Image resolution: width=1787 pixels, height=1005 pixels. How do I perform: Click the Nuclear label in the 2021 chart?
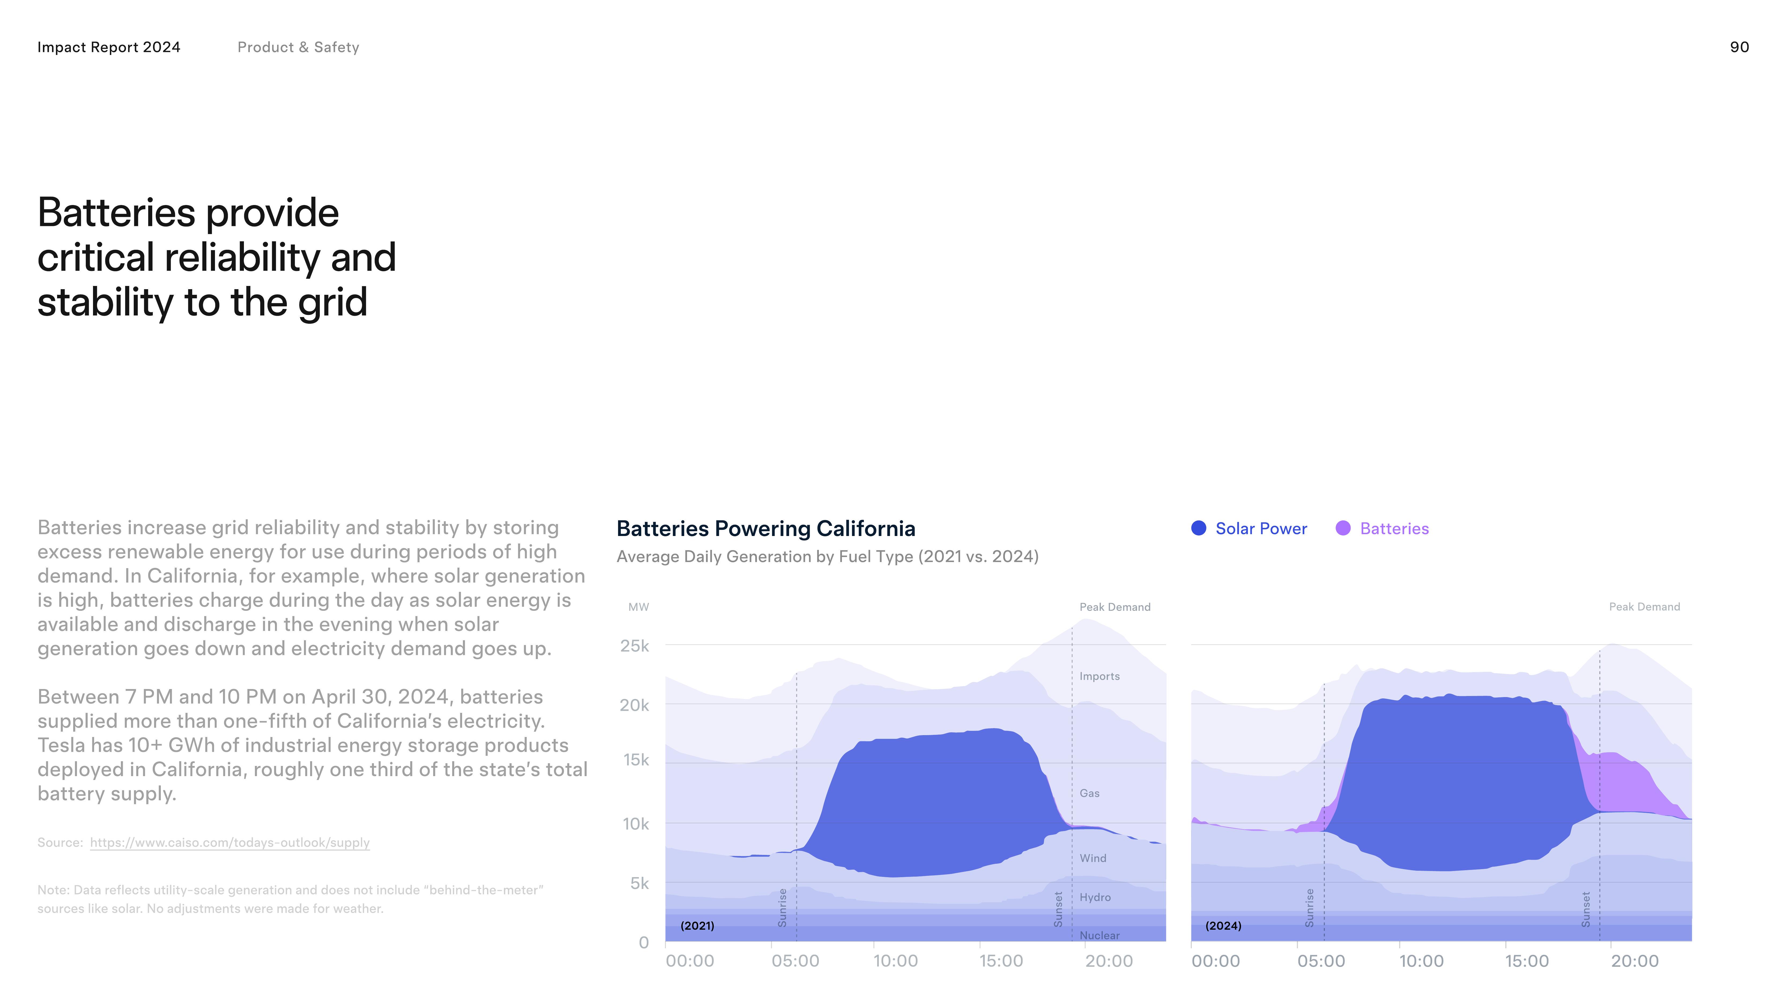point(1099,936)
